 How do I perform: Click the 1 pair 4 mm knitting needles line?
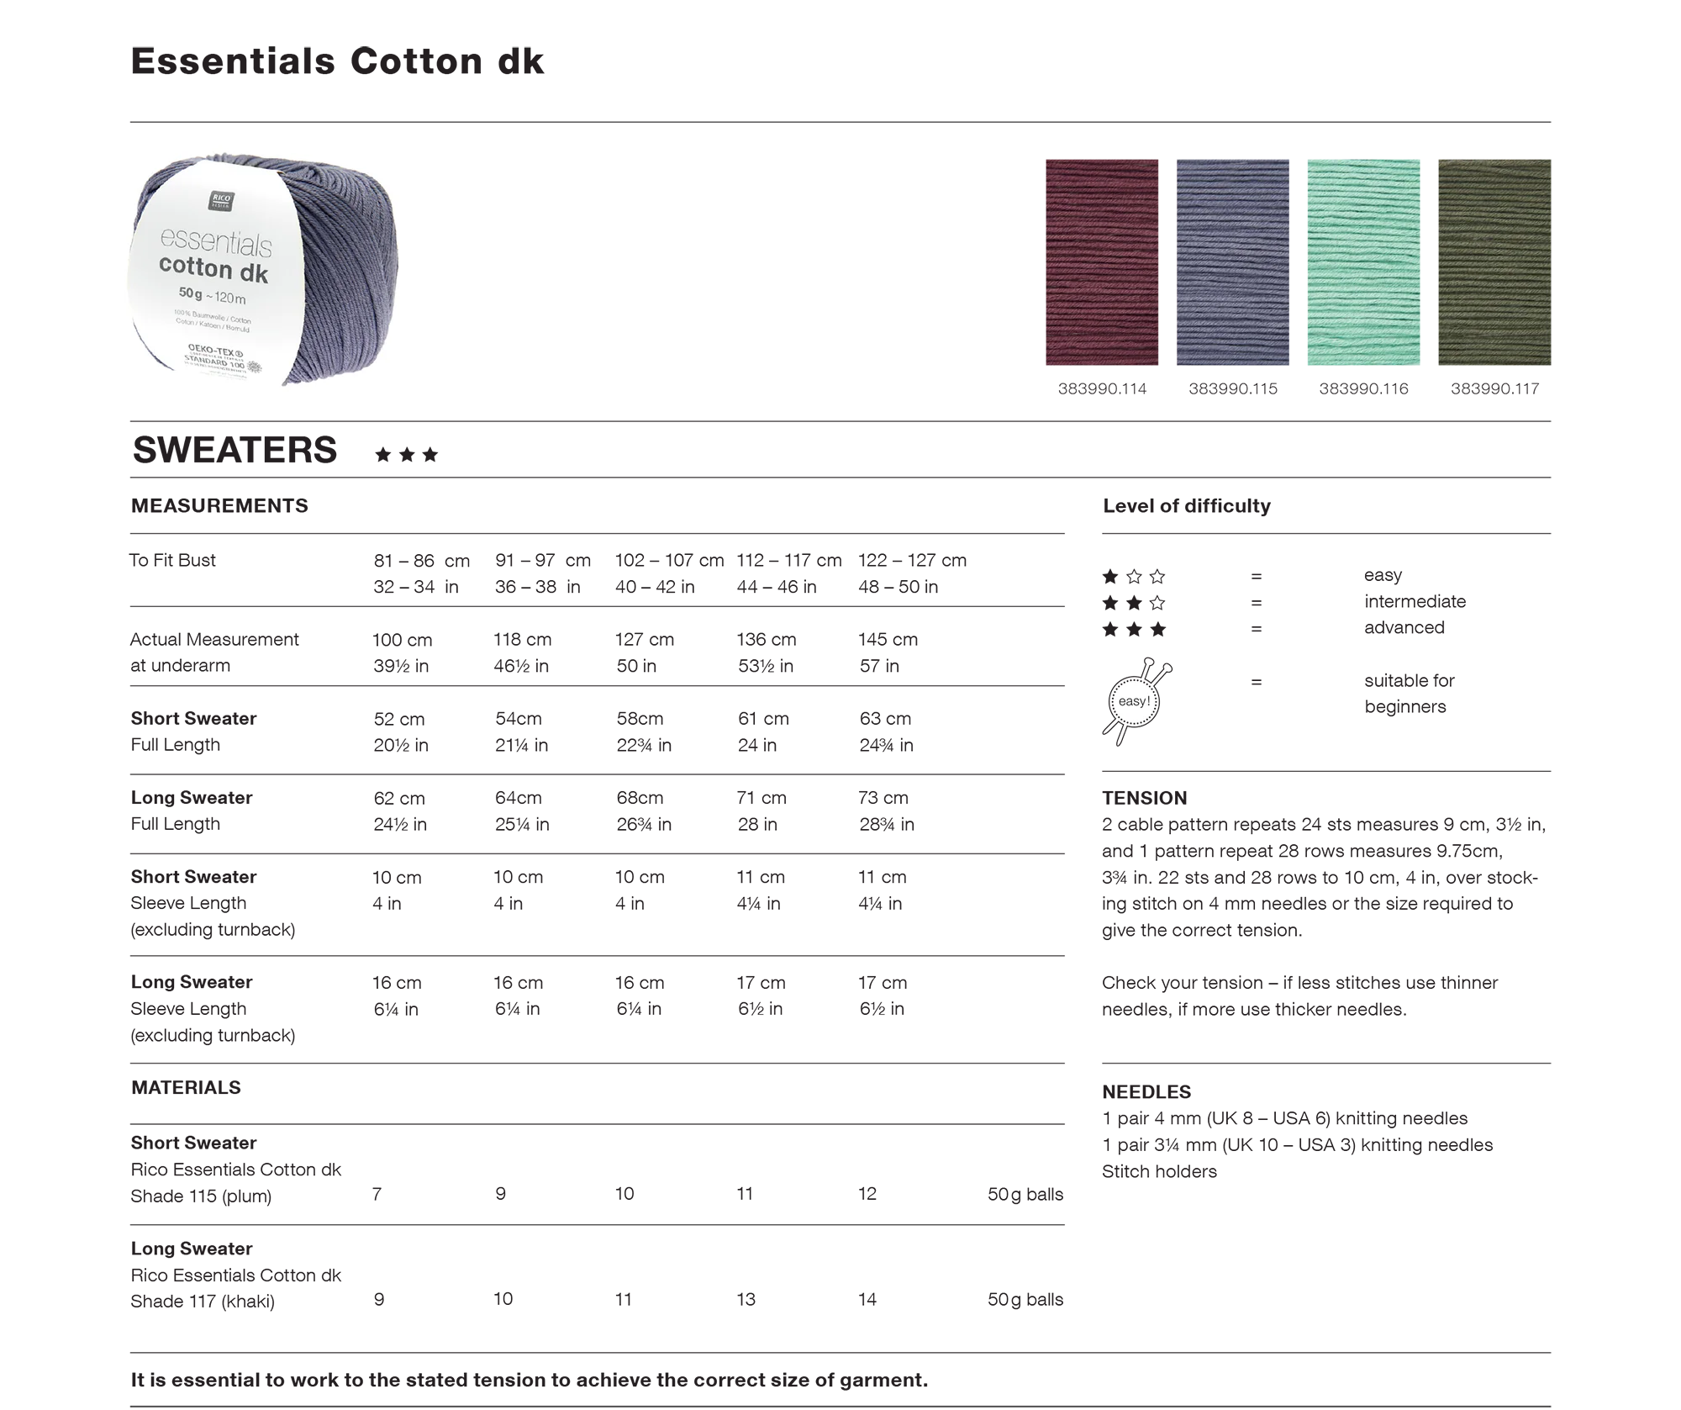click(x=1285, y=1118)
